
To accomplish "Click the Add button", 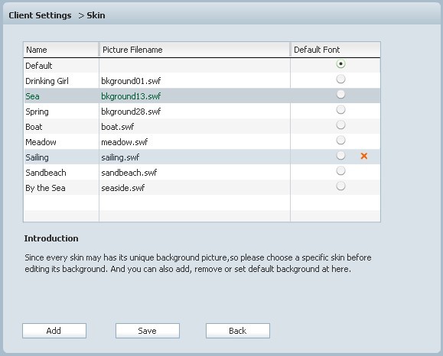I will (x=54, y=331).
